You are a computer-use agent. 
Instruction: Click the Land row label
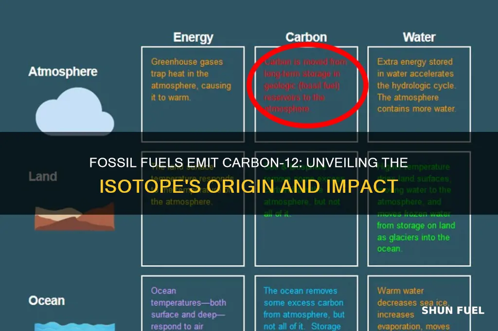pyautogui.click(x=43, y=177)
